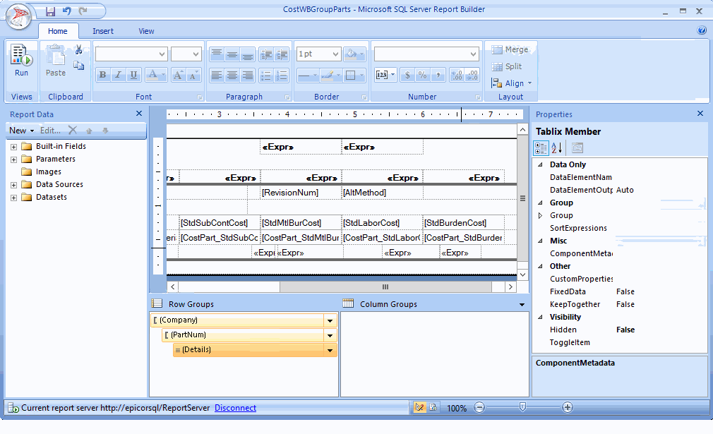The height and width of the screenshot is (434, 713).
Task: Switch to Design mode in status bar
Action: pos(419,408)
